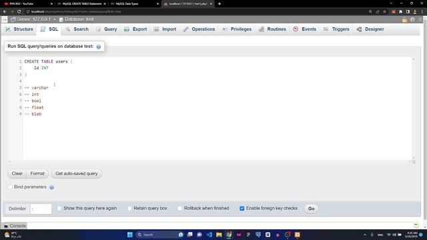Open the Windows Start menu
Viewport: 427px width, 240px height.
pyautogui.click(x=130, y=235)
